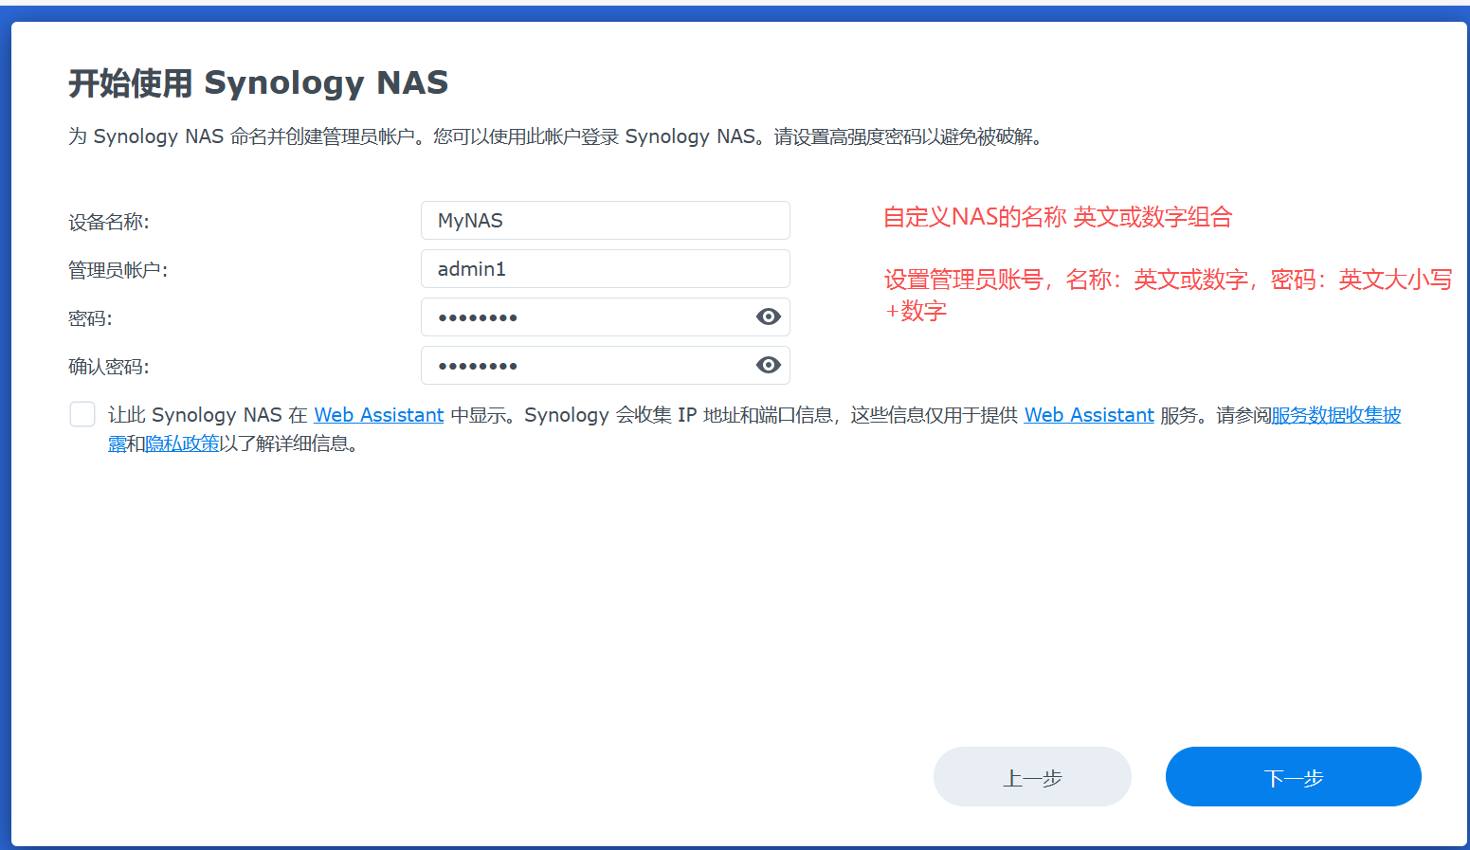Focus the 管理员帐户 field containing admin1

(606, 268)
